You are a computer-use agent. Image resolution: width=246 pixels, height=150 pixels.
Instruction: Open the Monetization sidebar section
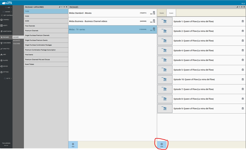coord(6,31)
